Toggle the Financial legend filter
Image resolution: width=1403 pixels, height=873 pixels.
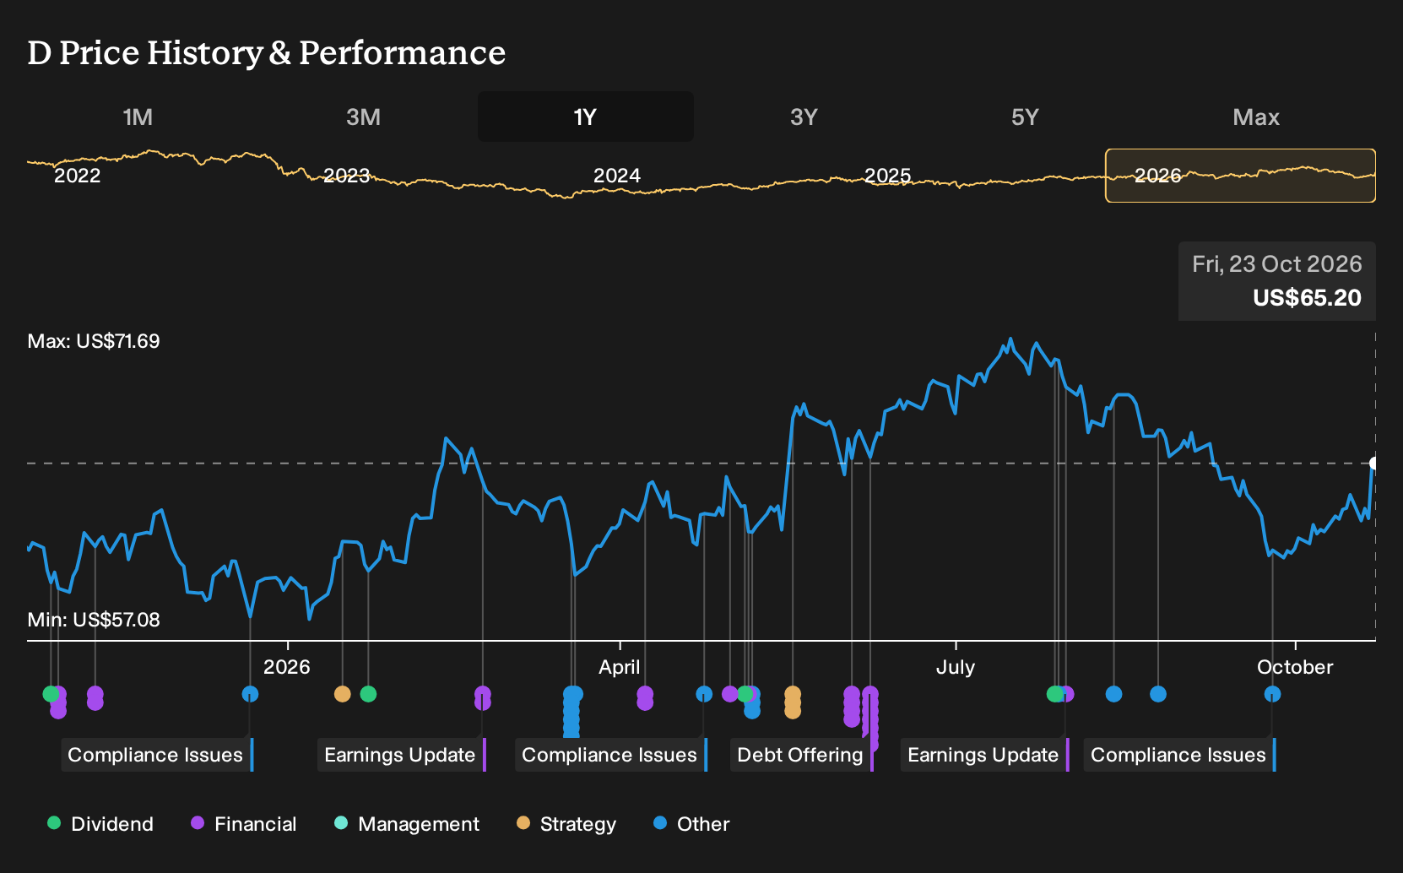click(244, 823)
